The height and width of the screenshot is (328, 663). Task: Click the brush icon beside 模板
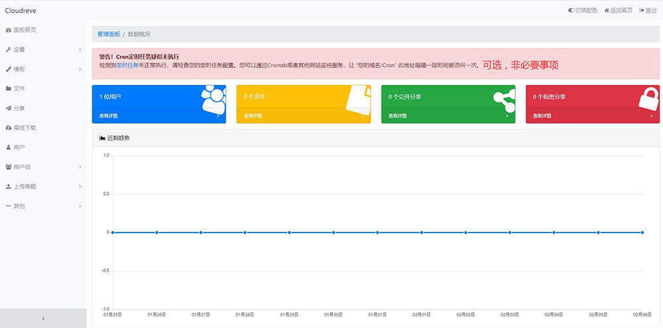8,69
